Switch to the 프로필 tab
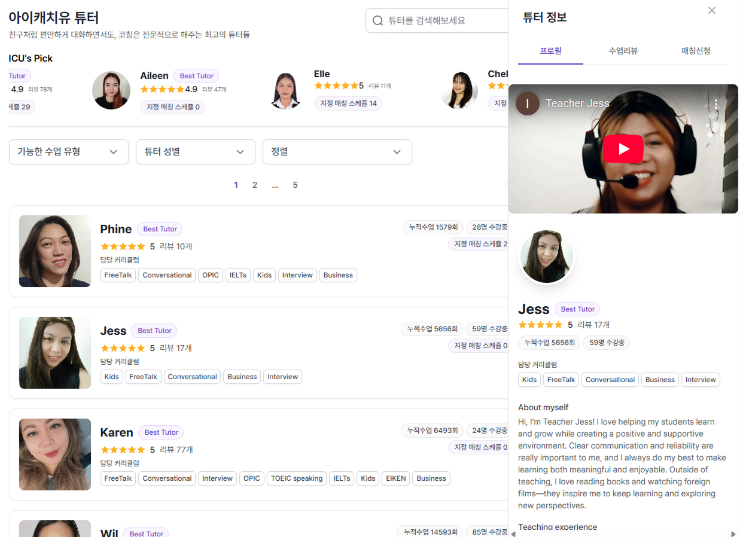 point(550,51)
